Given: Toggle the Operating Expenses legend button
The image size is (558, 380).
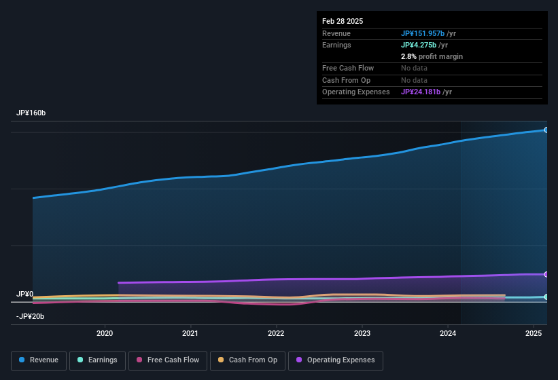Looking at the screenshot, I should [x=335, y=360].
